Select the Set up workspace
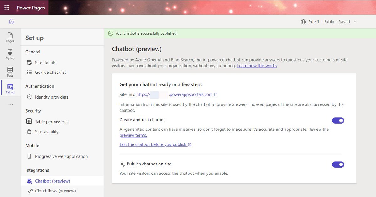376x197 pixels. pyautogui.click(x=10, y=89)
